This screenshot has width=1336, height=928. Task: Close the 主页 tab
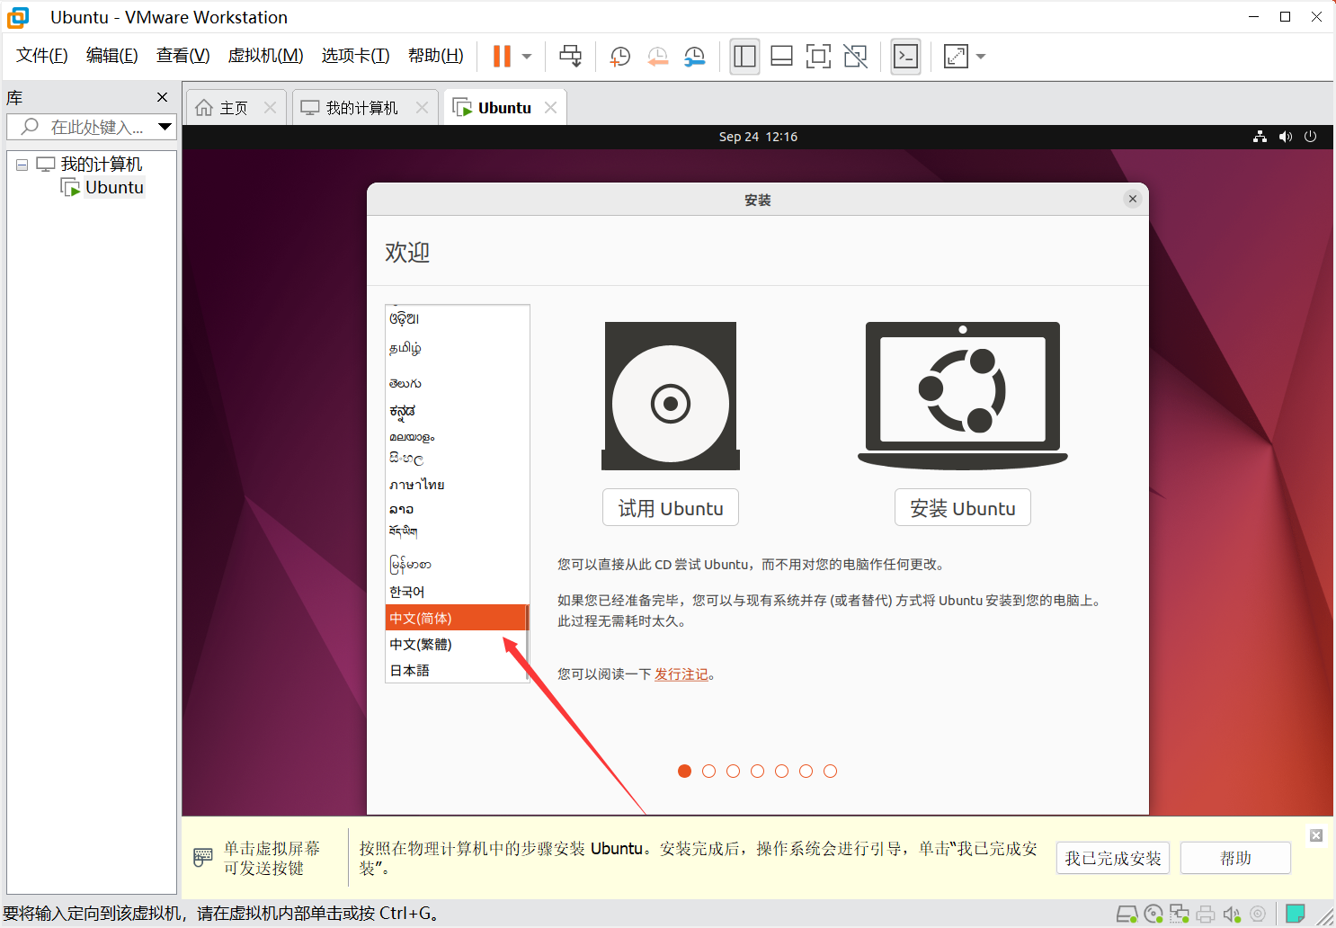[270, 108]
